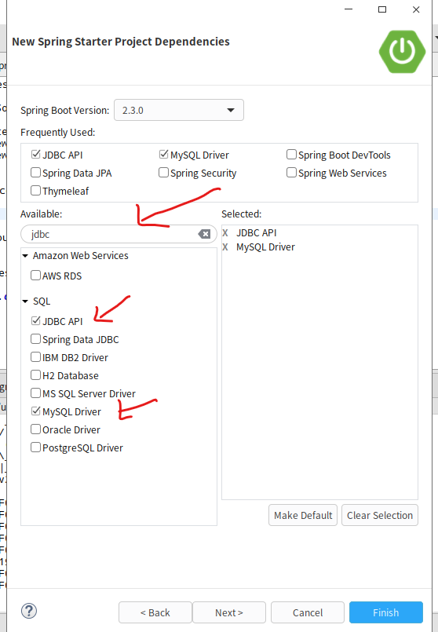438x632 pixels.
Task: Remove MySQL Driver from Selected list
Action: pyautogui.click(x=224, y=247)
